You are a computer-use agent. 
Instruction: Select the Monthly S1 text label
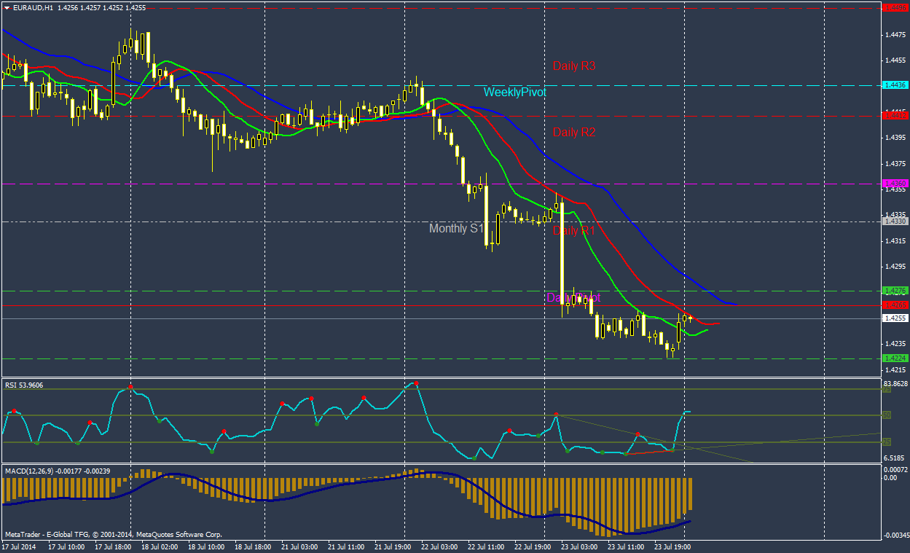(x=457, y=229)
